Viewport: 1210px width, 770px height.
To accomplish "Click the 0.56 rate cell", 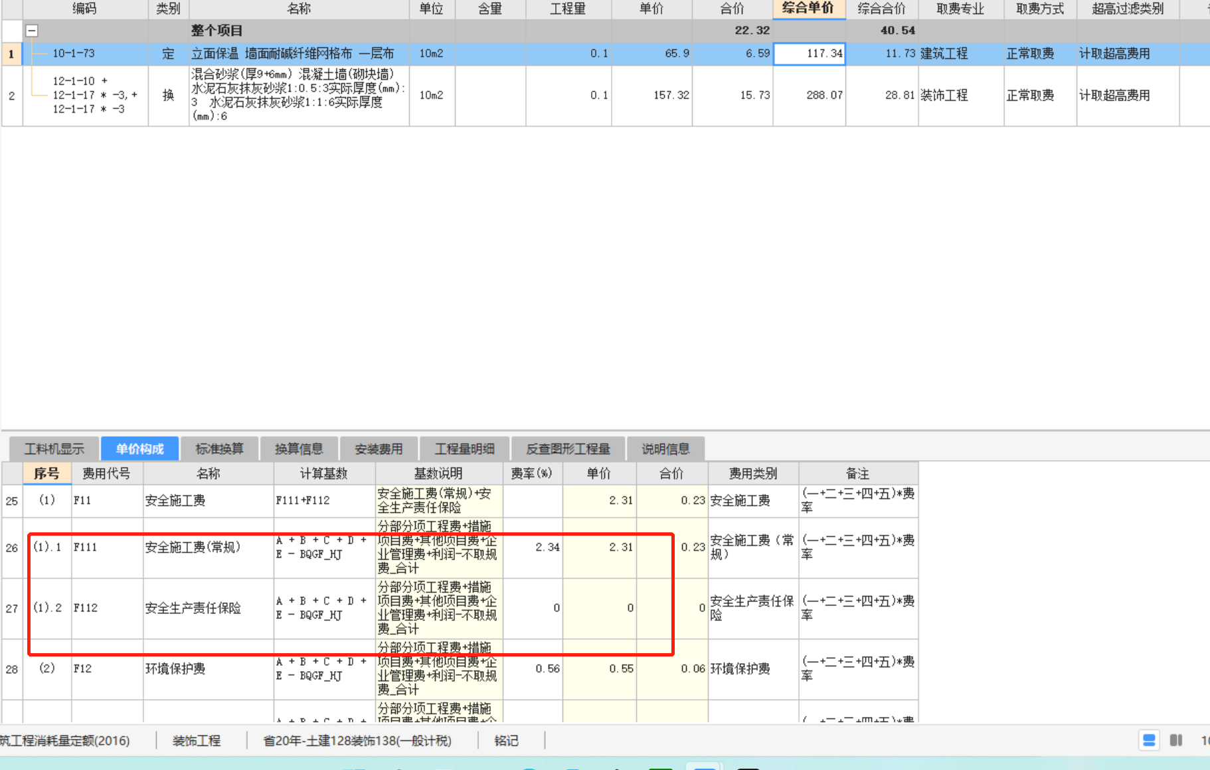I will coord(532,668).
